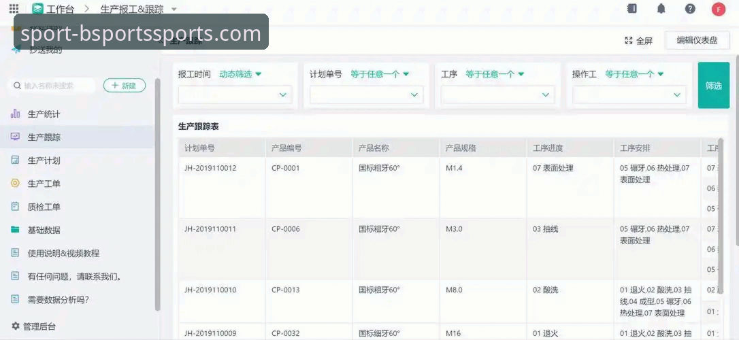
Task: Click the 工序安排 column header
Action: [x=657, y=148]
